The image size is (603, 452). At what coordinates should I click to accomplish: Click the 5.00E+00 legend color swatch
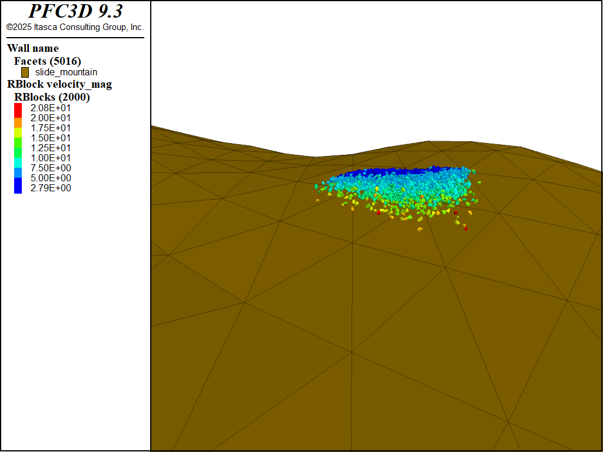point(18,178)
